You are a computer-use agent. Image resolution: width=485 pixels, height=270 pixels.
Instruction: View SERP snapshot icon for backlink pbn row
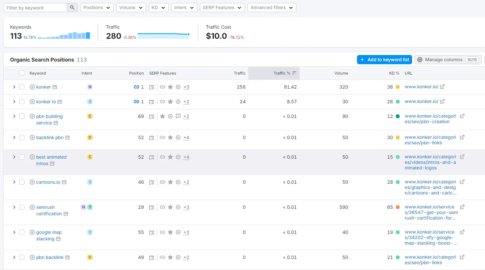151,138
